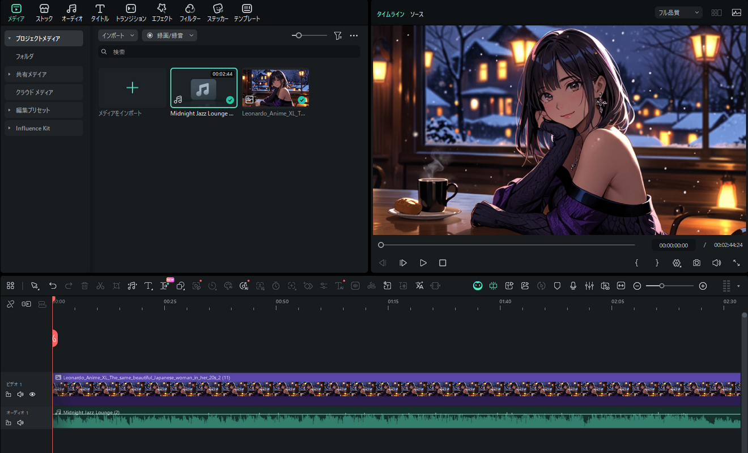The height and width of the screenshot is (453, 748).
Task: Open the AI translation tool
Action: 419,286
